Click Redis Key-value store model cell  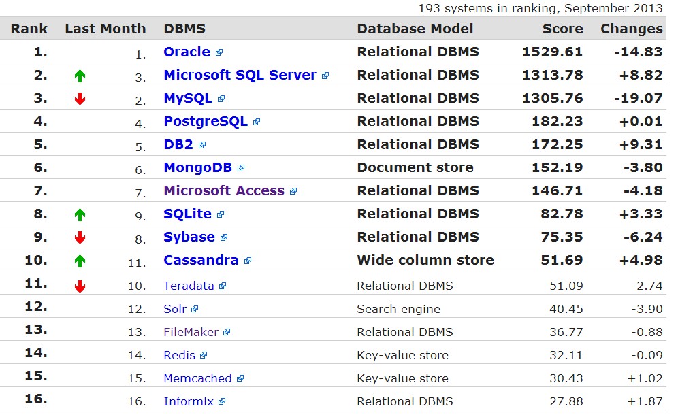point(402,355)
